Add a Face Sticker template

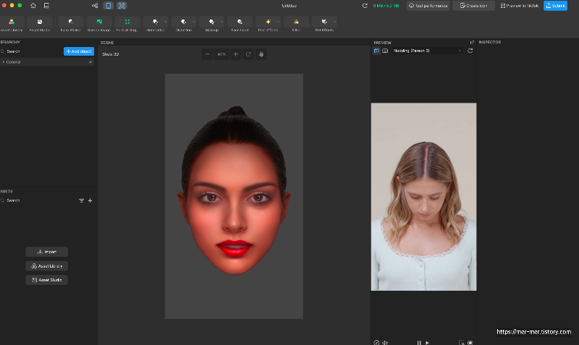70,22
